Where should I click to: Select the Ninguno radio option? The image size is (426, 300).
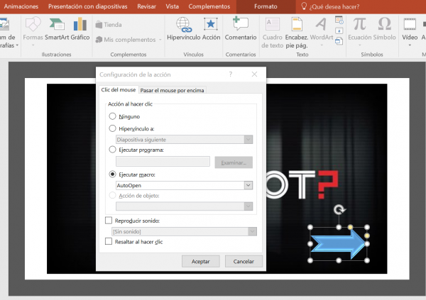(112, 116)
